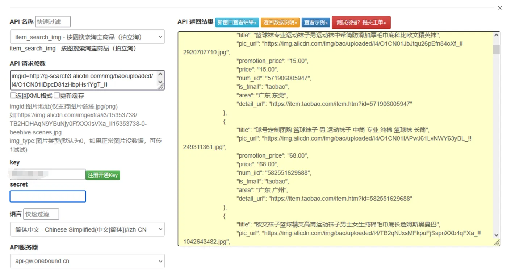Focus the secret input field

48,196
